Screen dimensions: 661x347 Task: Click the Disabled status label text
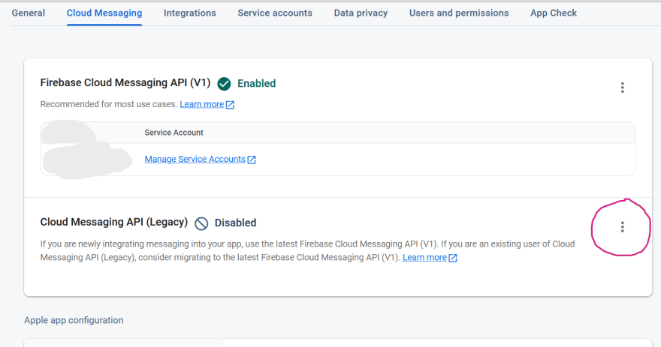(x=235, y=223)
